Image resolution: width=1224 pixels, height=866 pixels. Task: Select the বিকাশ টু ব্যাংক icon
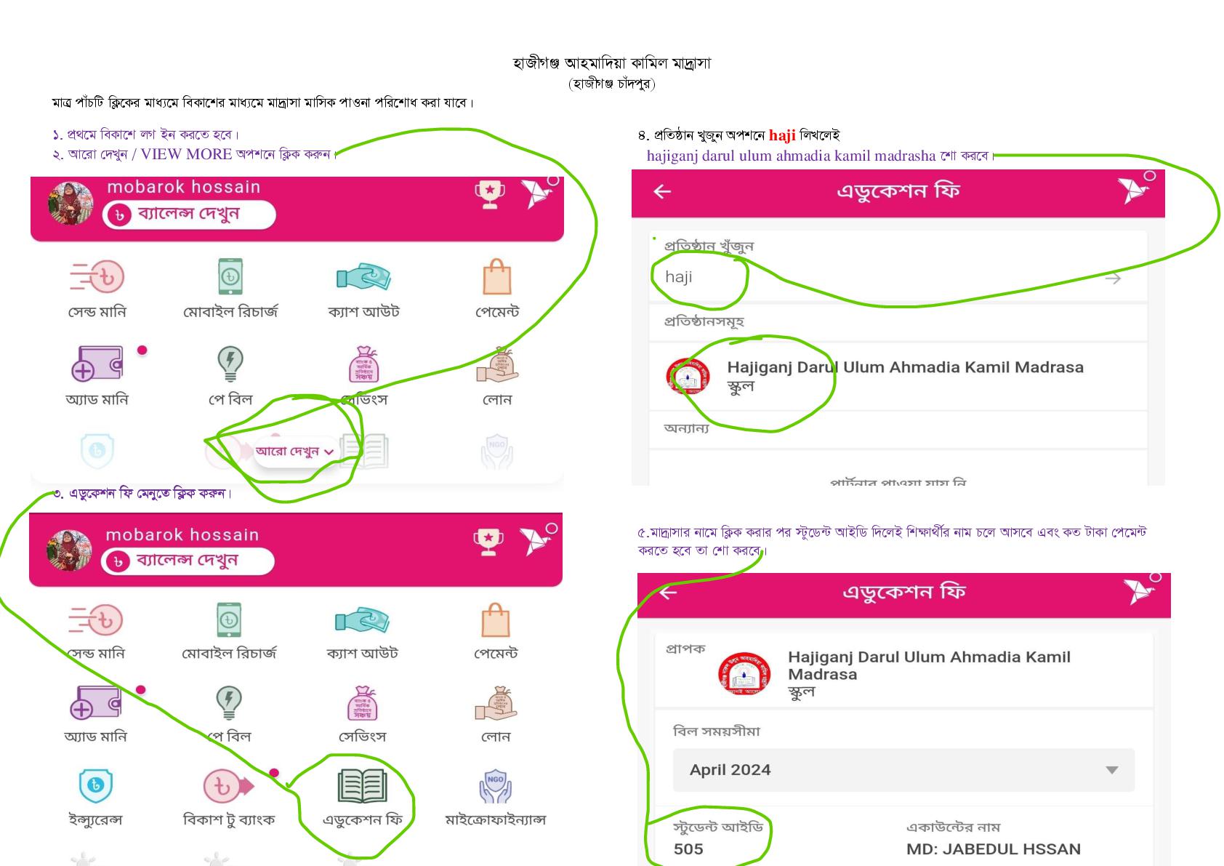tap(228, 786)
